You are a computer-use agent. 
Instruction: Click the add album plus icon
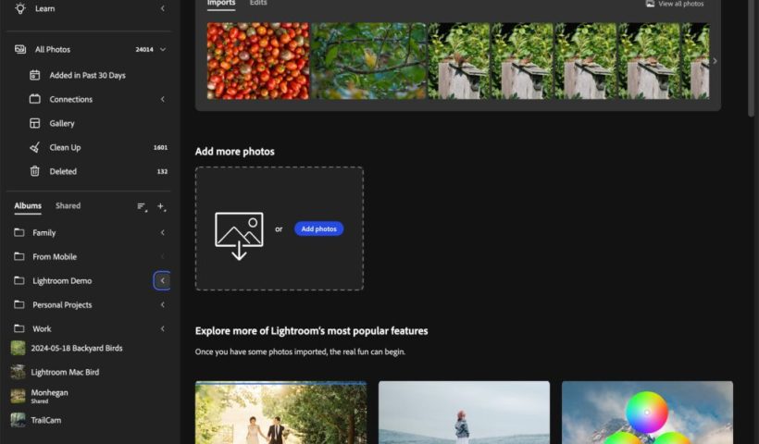tap(162, 206)
